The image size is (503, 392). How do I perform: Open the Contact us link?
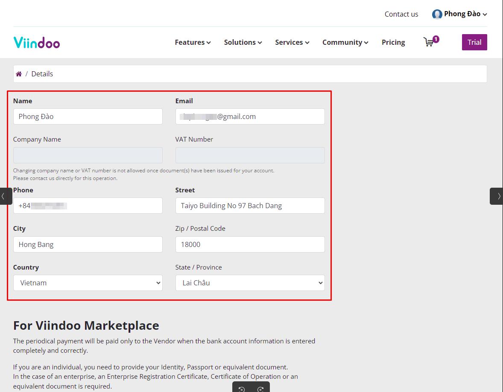[401, 14]
